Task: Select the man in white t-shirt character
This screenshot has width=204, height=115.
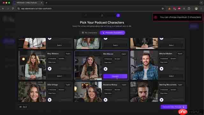Action: pyautogui.click(x=59, y=45)
